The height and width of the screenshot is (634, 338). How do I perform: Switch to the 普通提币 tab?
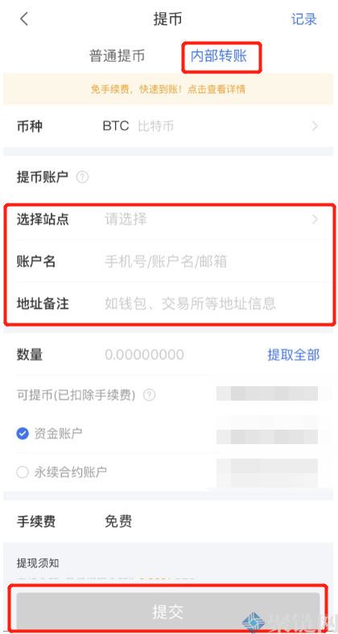tap(117, 56)
